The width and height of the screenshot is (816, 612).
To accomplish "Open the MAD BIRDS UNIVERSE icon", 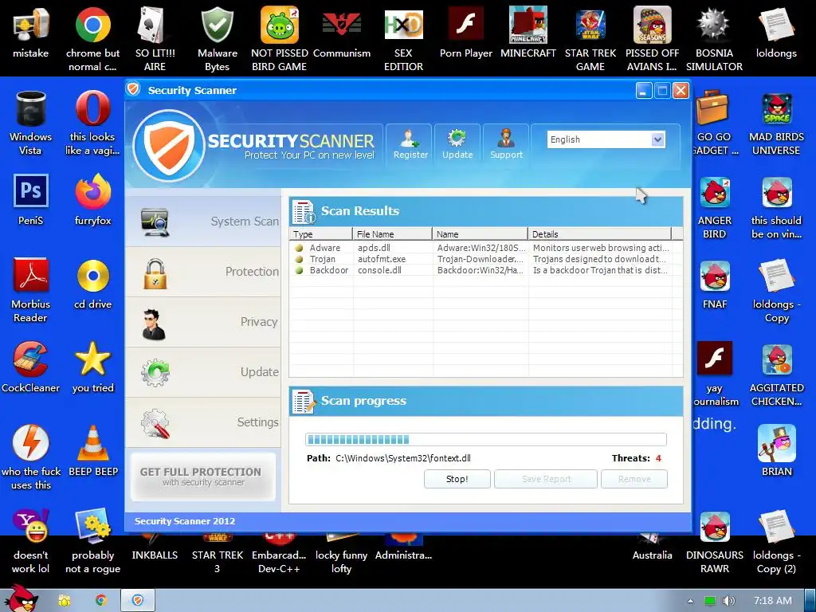I will (x=776, y=123).
